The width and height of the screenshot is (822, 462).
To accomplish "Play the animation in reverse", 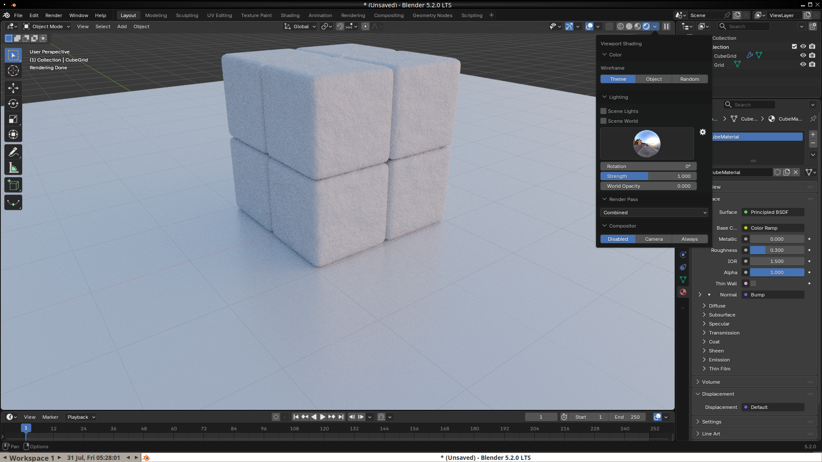I will (314, 417).
